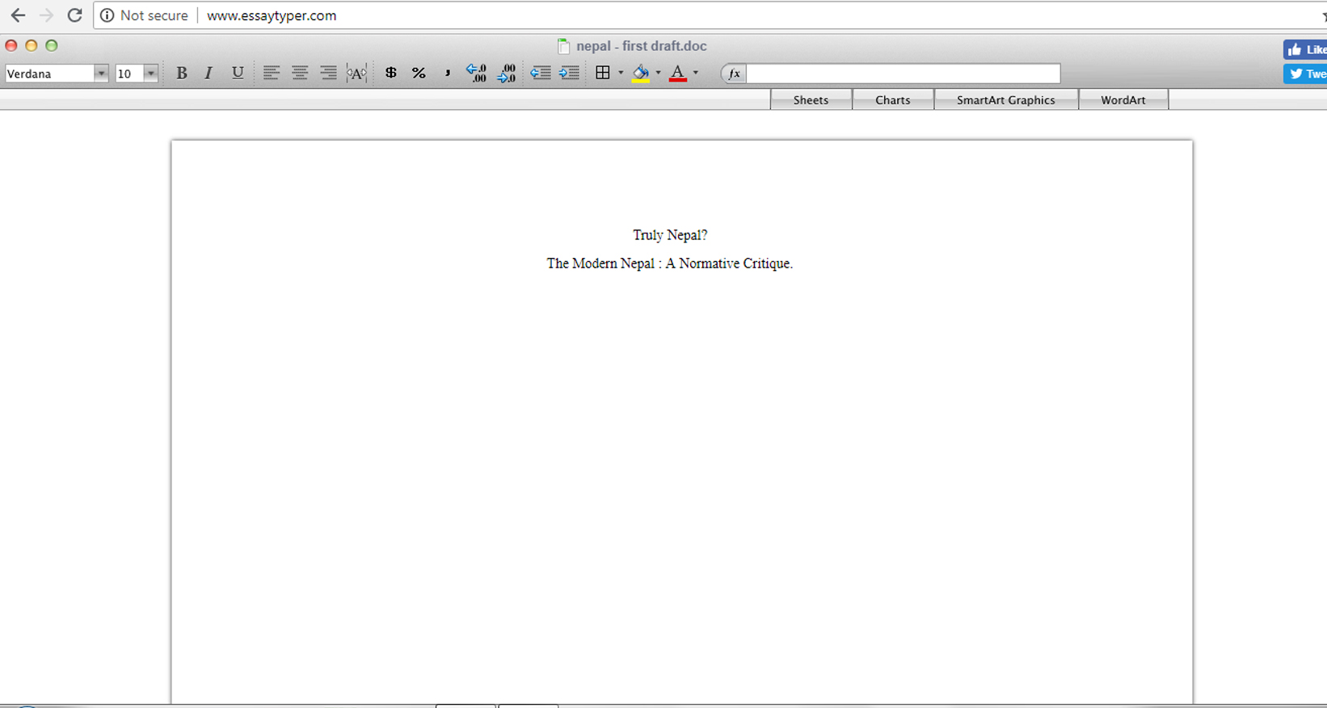Decrease decimal places

tap(507, 74)
